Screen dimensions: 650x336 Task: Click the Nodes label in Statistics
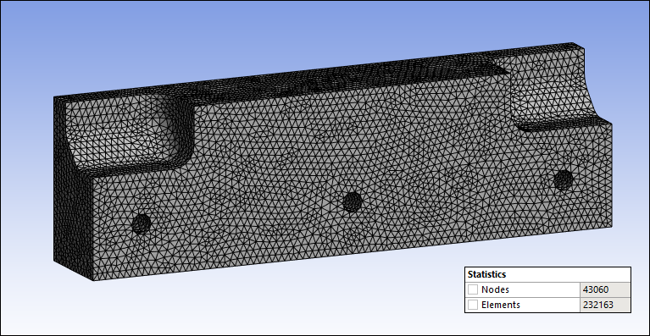(495, 289)
